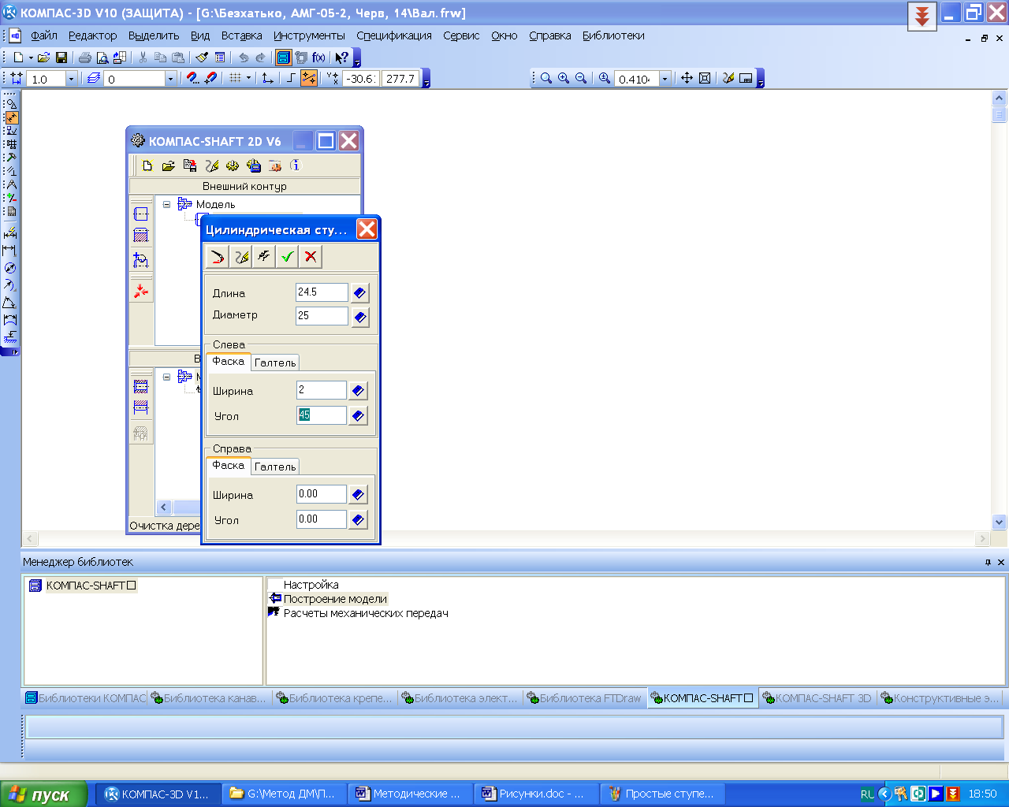1009x807 pixels.
Task: Open the Редактор menu
Action: [x=92, y=35]
